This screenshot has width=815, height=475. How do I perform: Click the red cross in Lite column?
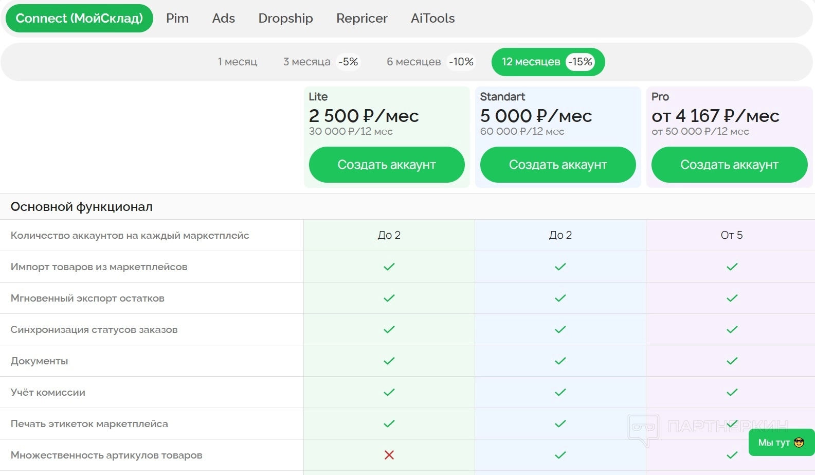(389, 455)
